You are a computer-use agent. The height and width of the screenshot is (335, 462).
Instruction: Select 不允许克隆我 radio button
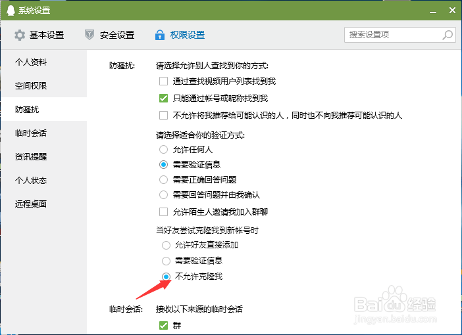(x=167, y=277)
